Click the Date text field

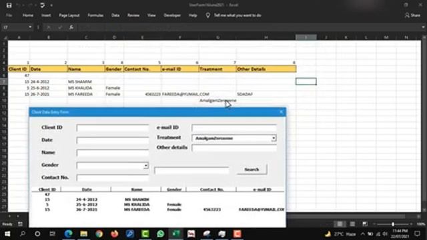point(113,141)
